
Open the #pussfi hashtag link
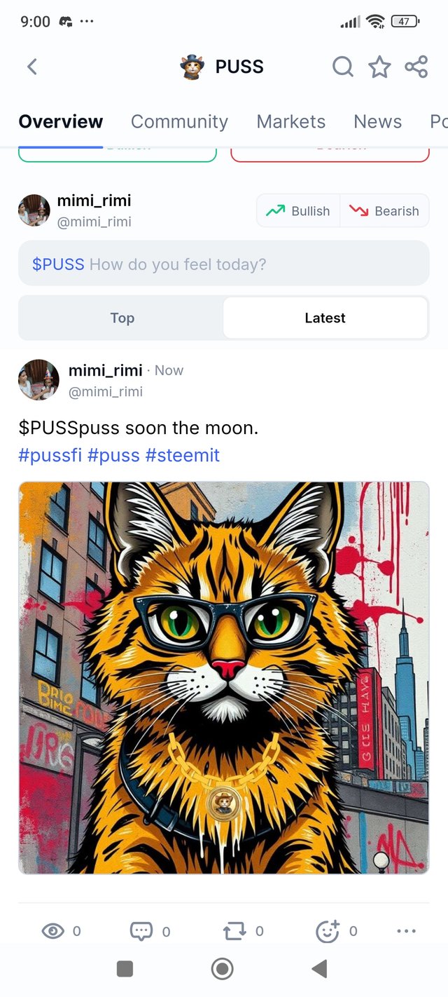point(50,455)
